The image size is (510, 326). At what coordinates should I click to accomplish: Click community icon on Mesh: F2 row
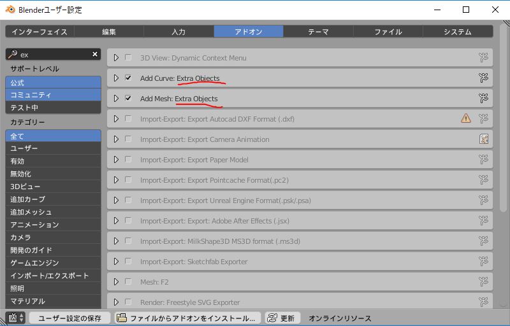click(x=483, y=282)
